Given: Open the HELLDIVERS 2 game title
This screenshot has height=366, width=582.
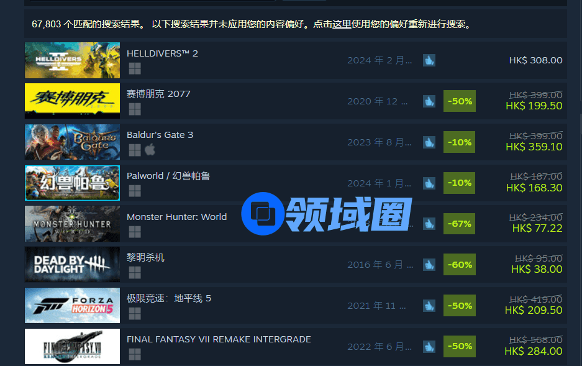Looking at the screenshot, I should click(x=162, y=53).
